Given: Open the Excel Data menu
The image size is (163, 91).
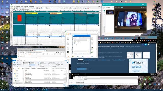Looking at the screenshot, I should (27, 6).
